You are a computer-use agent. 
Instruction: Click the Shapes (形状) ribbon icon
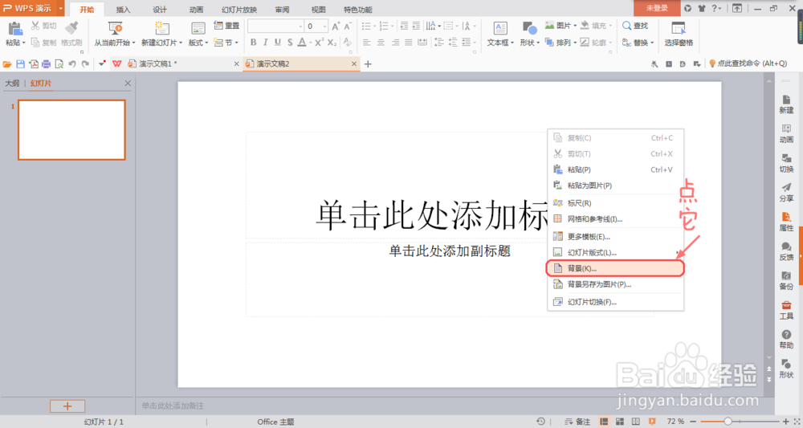(529, 27)
